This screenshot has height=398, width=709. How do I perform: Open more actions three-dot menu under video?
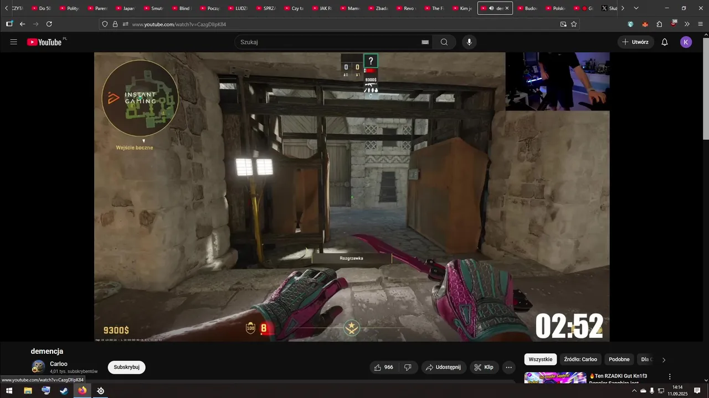coord(509,367)
